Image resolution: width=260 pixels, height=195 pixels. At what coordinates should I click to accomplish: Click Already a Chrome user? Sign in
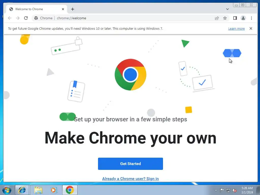[130, 178]
